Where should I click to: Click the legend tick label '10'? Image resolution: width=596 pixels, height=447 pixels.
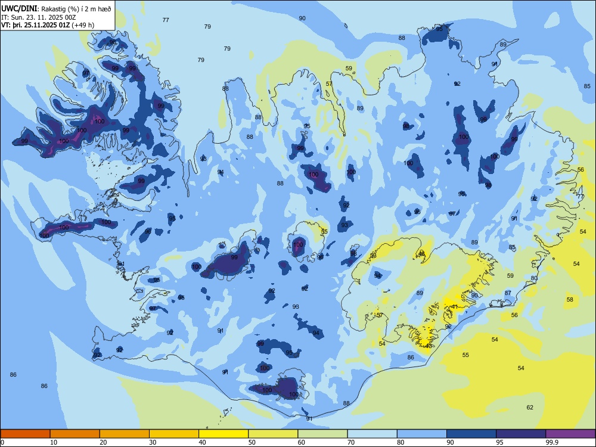54,442
